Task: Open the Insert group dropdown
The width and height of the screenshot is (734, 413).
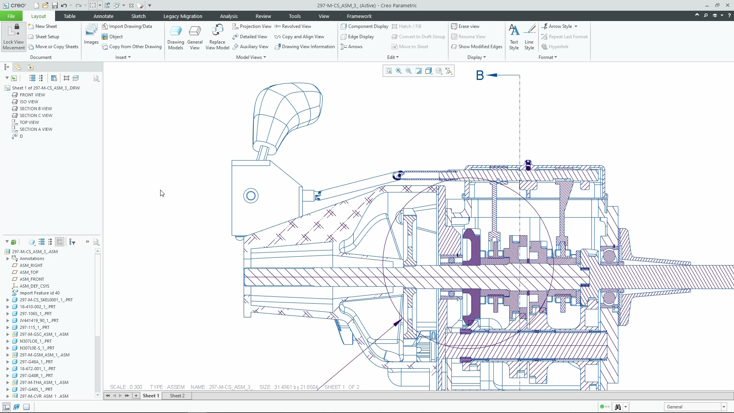Action: click(123, 57)
